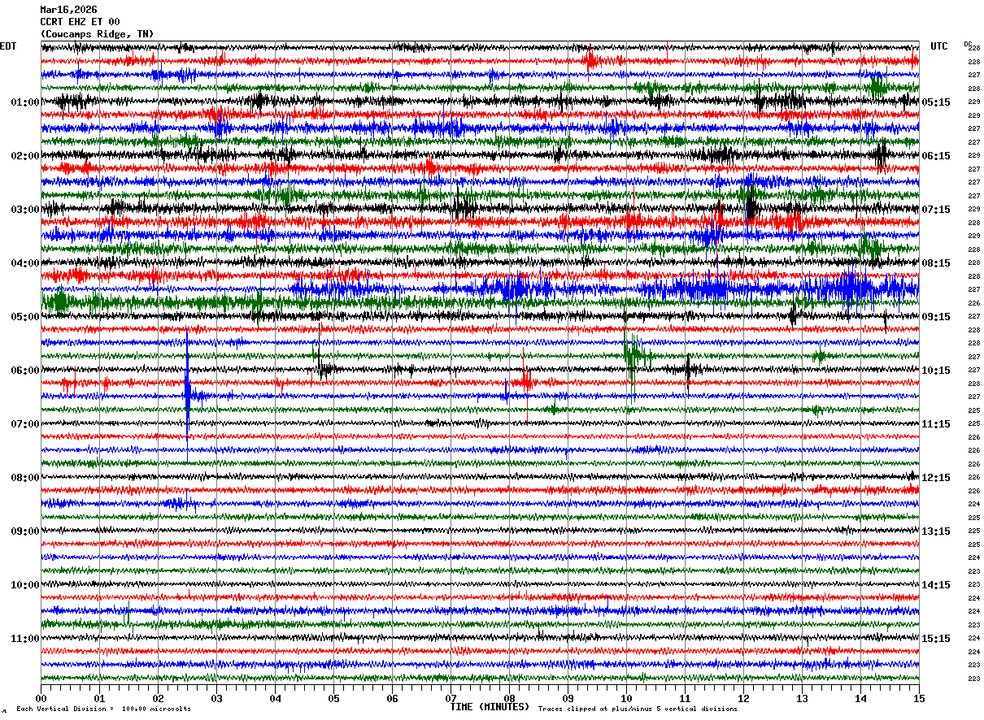This screenshot has width=984, height=720.
Task: Click the 00 minute axis tick label
Action: (x=41, y=698)
